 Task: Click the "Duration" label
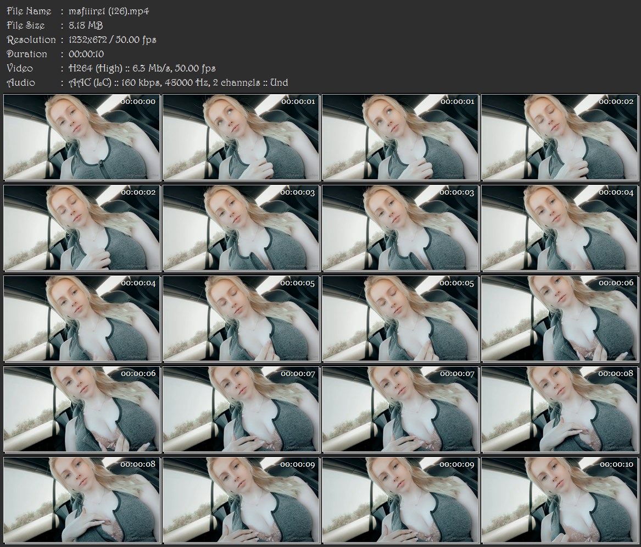coord(27,54)
